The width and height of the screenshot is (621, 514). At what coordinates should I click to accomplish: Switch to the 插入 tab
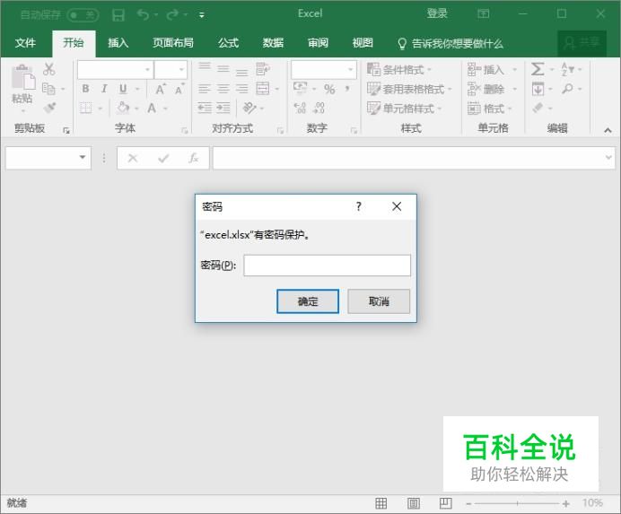point(118,43)
